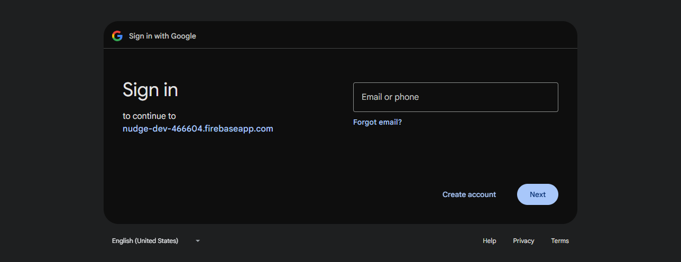Image resolution: width=681 pixels, height=262 pixels.
Task: Click the Google logo icon
Action: click(x=117, y=36)
